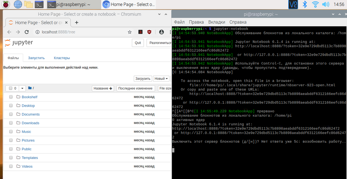The width and height of the screenshot is (347, 179).
Task: Click the Quit button in Jupyter
Action: pos(138,43)
